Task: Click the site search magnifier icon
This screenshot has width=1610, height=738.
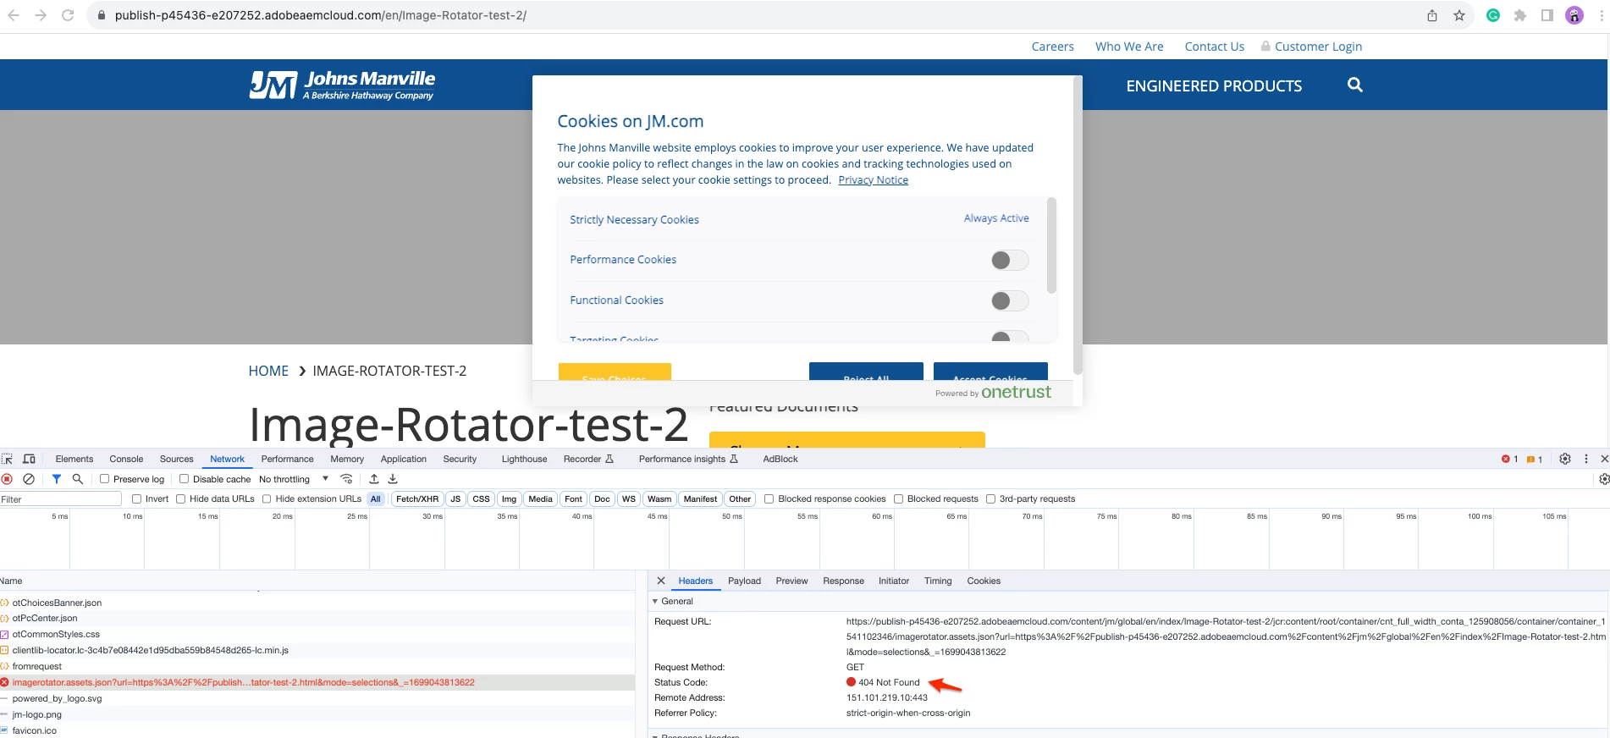Action: [x=1355, y=85]
